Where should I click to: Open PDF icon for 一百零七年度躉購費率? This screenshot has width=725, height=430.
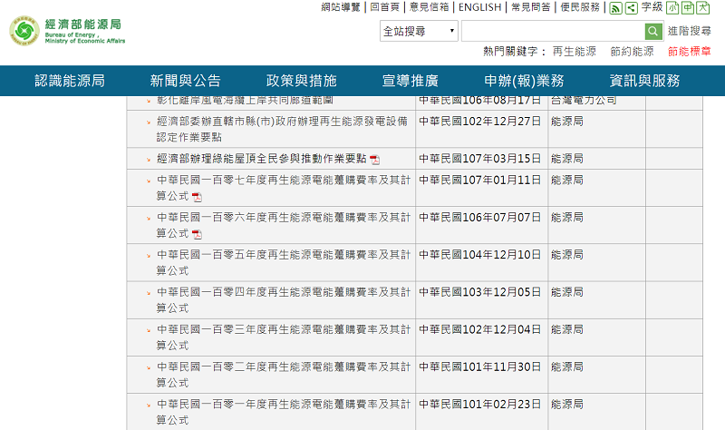197,197
